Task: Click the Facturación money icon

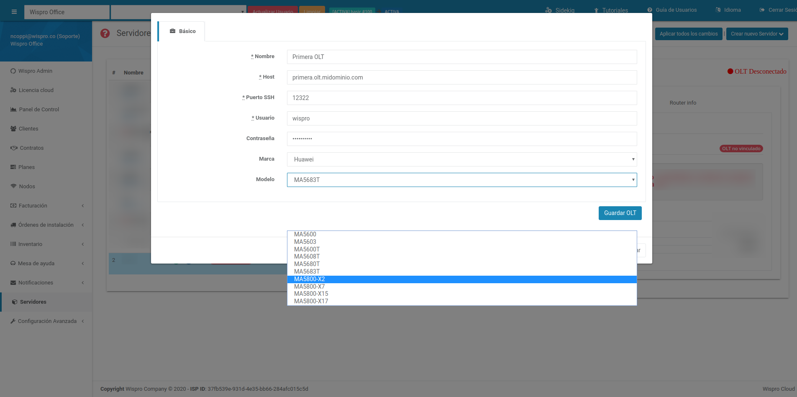Action: [13, 206]
